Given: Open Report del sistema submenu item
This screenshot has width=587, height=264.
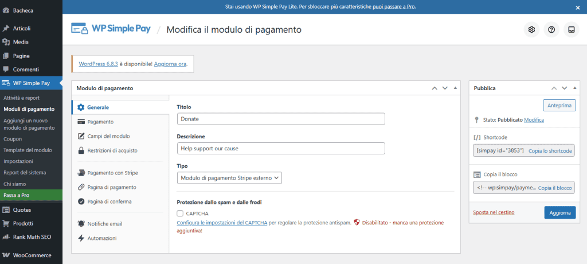Looking at the screenshot, I should coord(25,173).
